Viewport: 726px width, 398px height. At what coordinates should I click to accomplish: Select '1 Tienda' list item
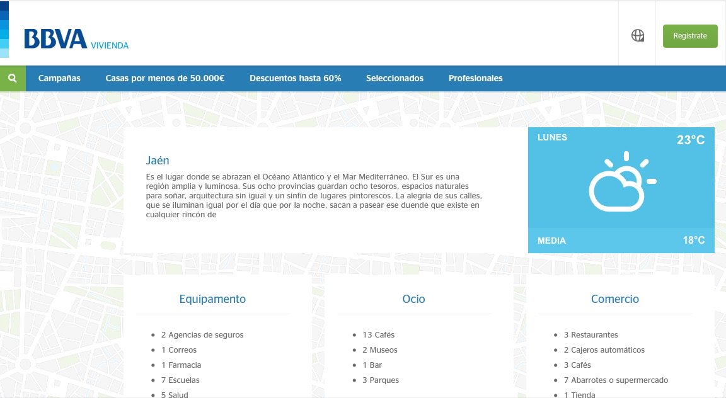coord(579,395)
